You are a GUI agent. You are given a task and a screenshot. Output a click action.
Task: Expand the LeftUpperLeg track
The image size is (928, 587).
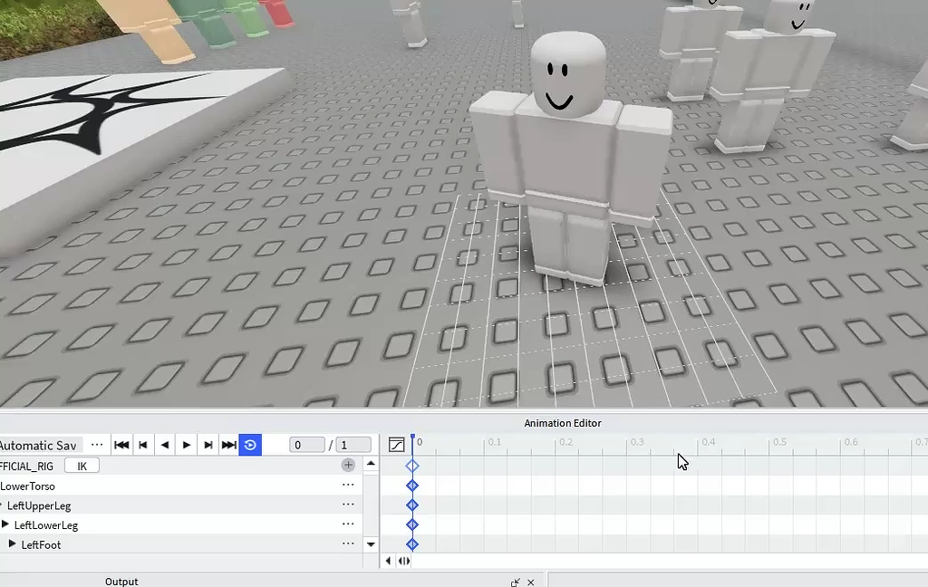5,505
